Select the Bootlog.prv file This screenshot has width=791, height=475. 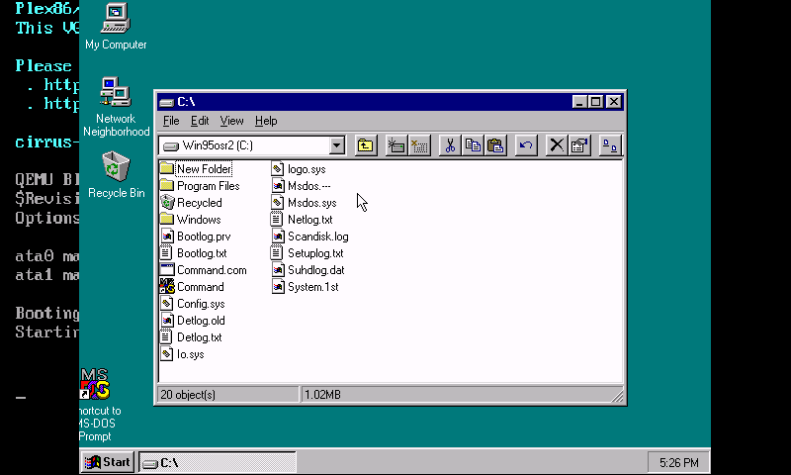pos(195,237)
